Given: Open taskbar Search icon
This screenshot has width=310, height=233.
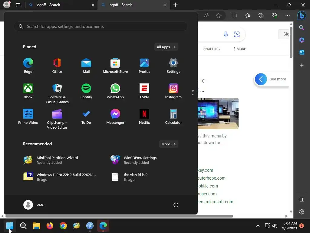Looking at the screenshot, I should click(23, 225).
